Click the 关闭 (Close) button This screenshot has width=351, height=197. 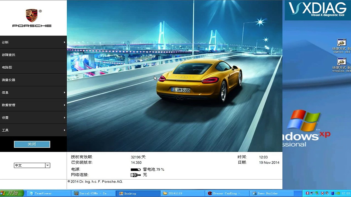click(x=32, y=144)
